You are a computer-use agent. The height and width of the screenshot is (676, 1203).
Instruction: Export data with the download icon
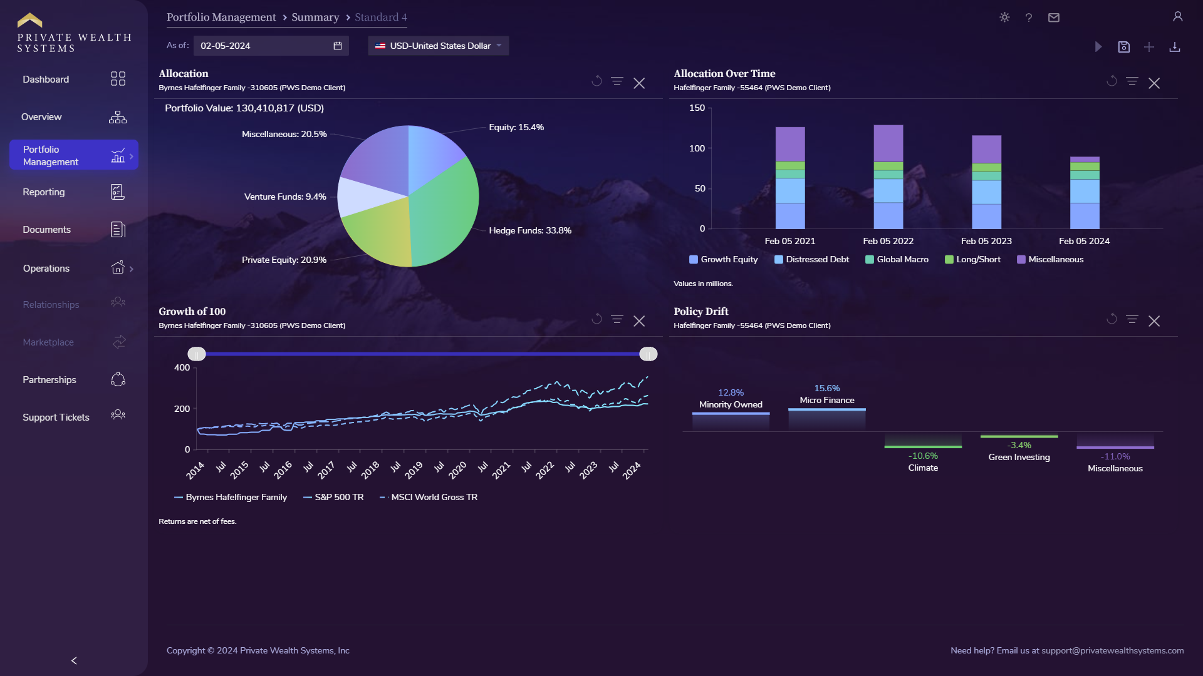pos(1175,47)
